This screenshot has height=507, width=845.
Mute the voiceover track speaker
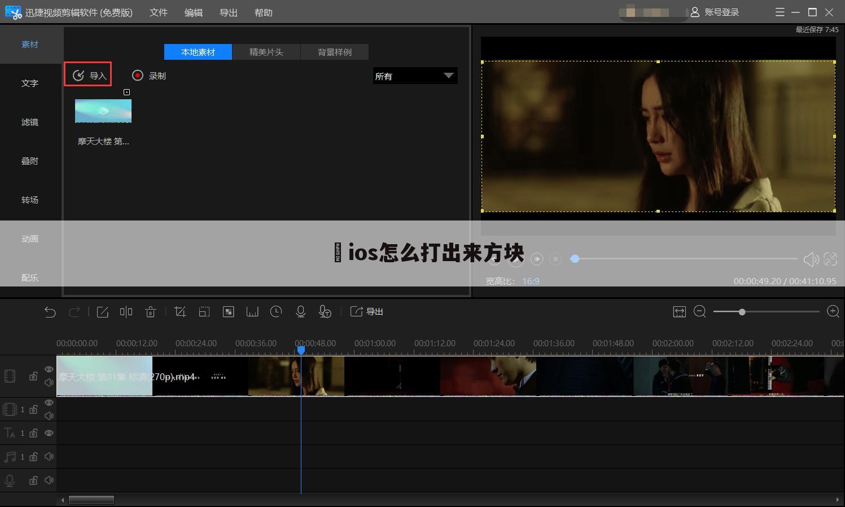tap(49, 480)
